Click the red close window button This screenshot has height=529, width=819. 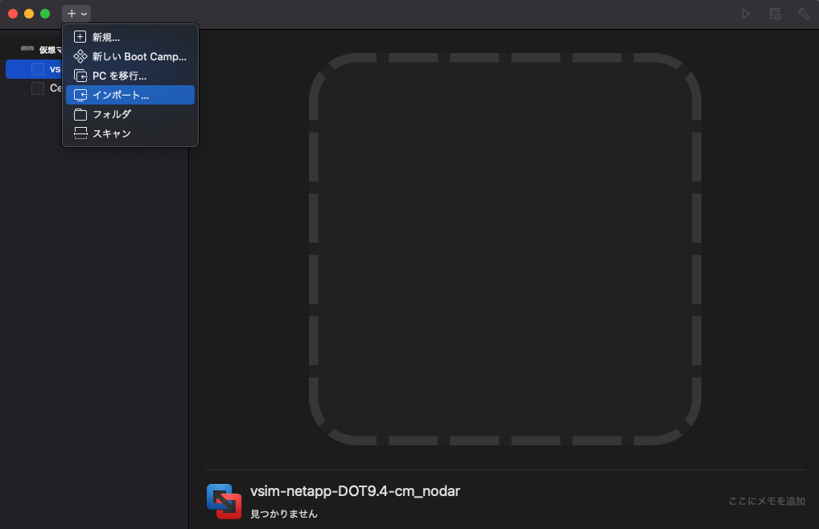point(13,14)
